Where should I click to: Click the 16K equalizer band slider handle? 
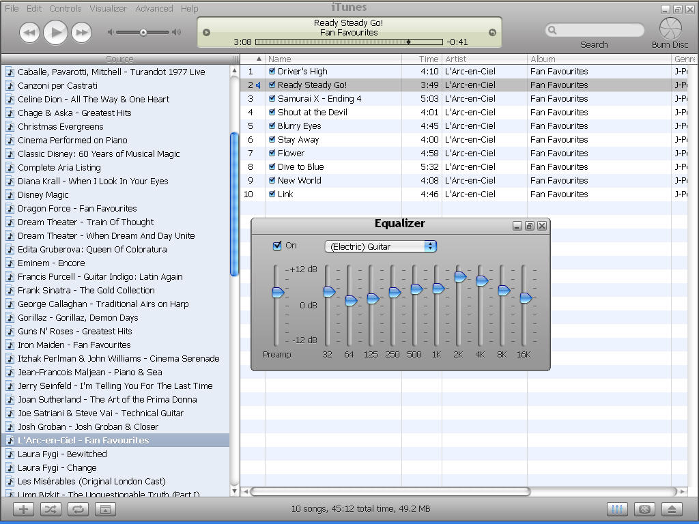point(526,297)
